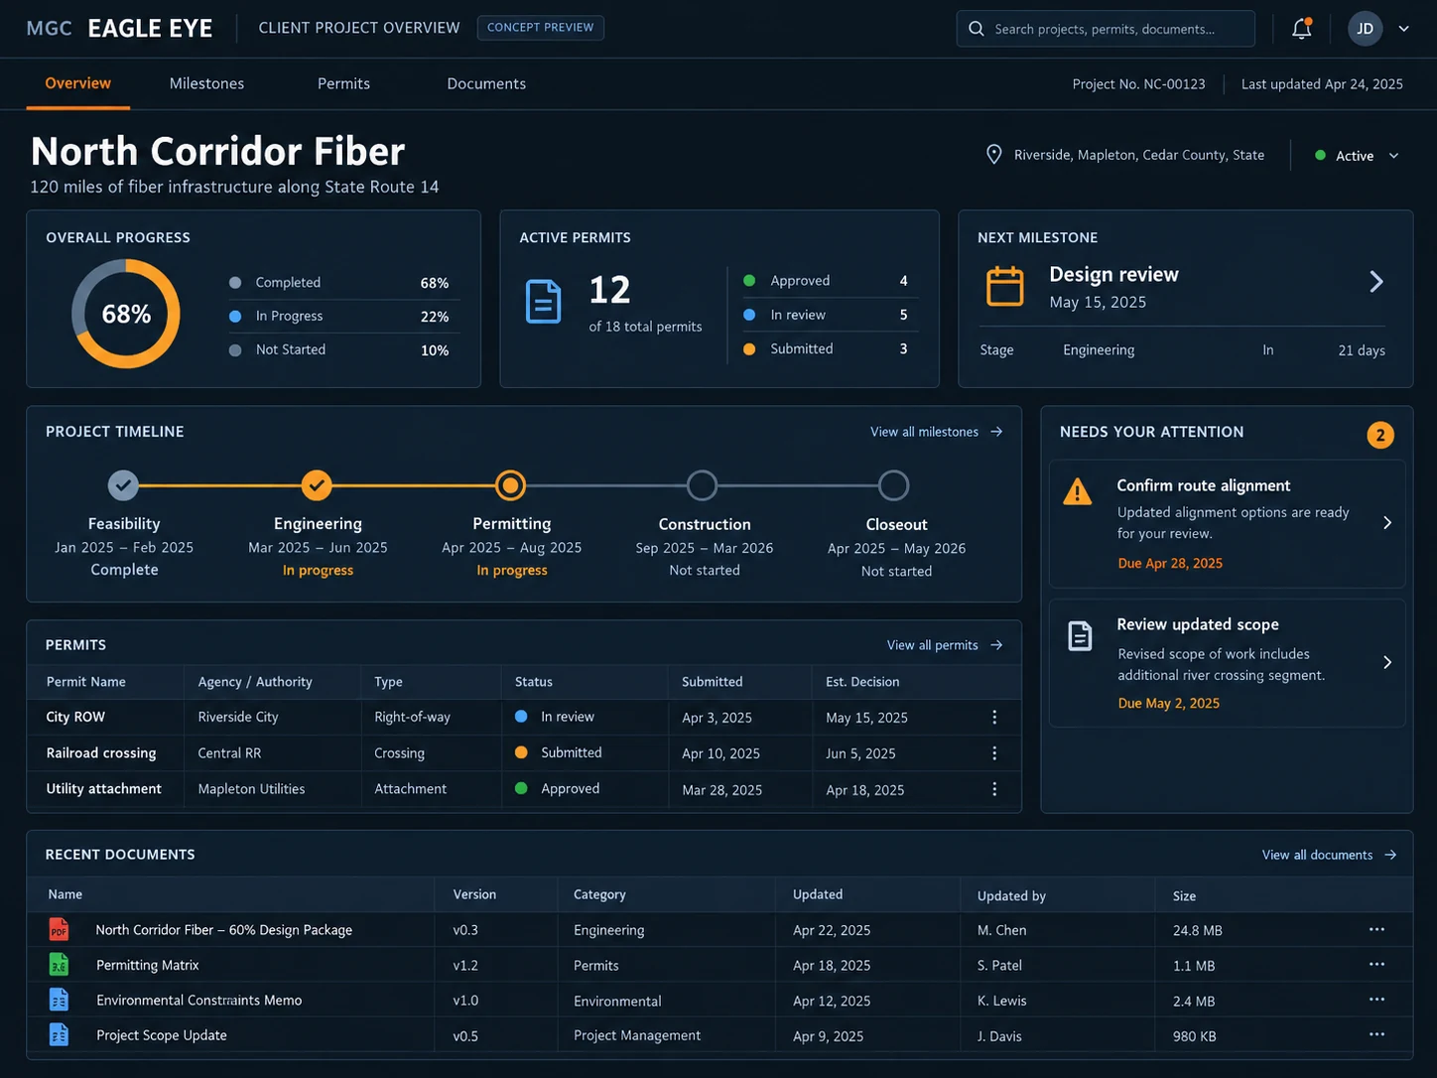The image size is (1437, 1078).
Task: Focus the search projects input field
Action: (1106, 29)
